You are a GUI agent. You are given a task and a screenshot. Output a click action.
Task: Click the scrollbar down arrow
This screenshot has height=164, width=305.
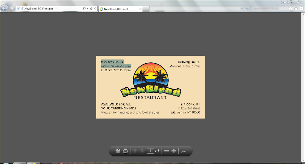pyautogui.click(x=303, y=160)
